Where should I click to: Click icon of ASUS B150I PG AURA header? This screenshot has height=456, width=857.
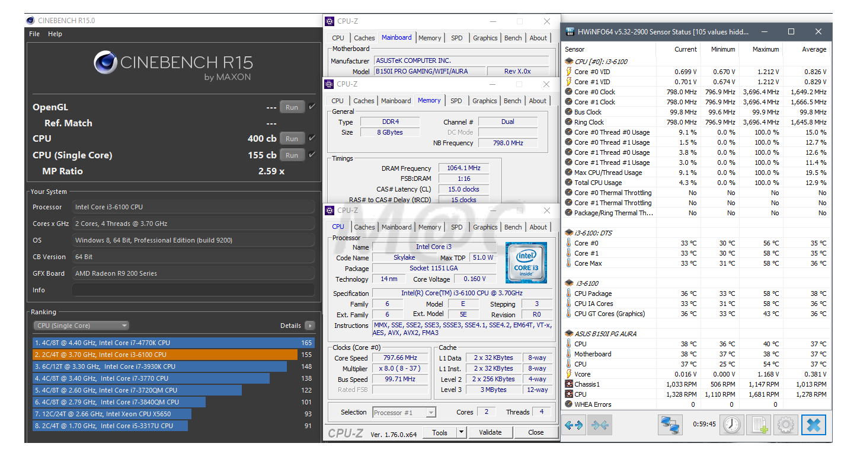pos(569,334)
